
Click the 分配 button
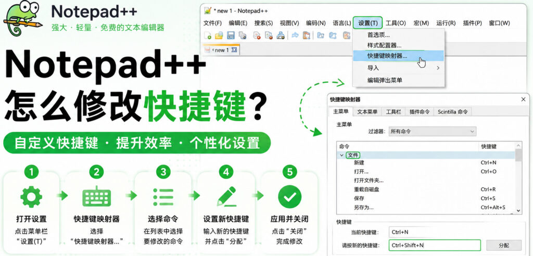504,245
